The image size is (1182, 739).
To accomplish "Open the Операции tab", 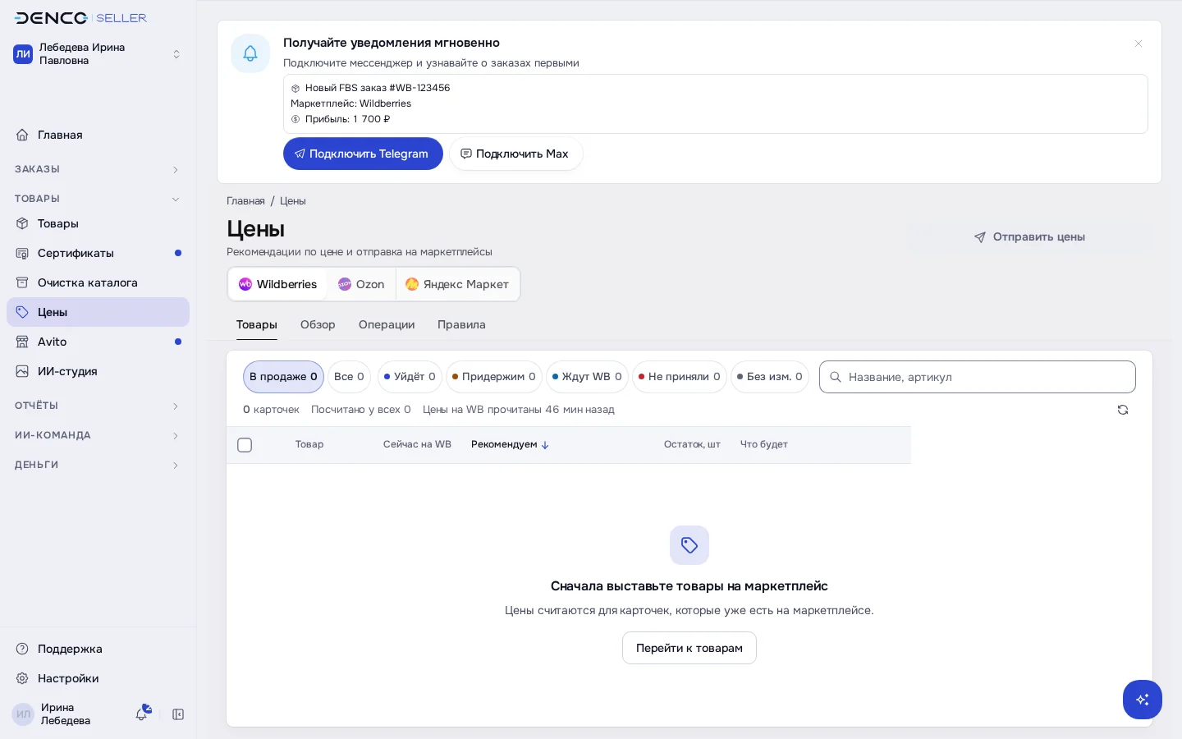I will (387, 324).
